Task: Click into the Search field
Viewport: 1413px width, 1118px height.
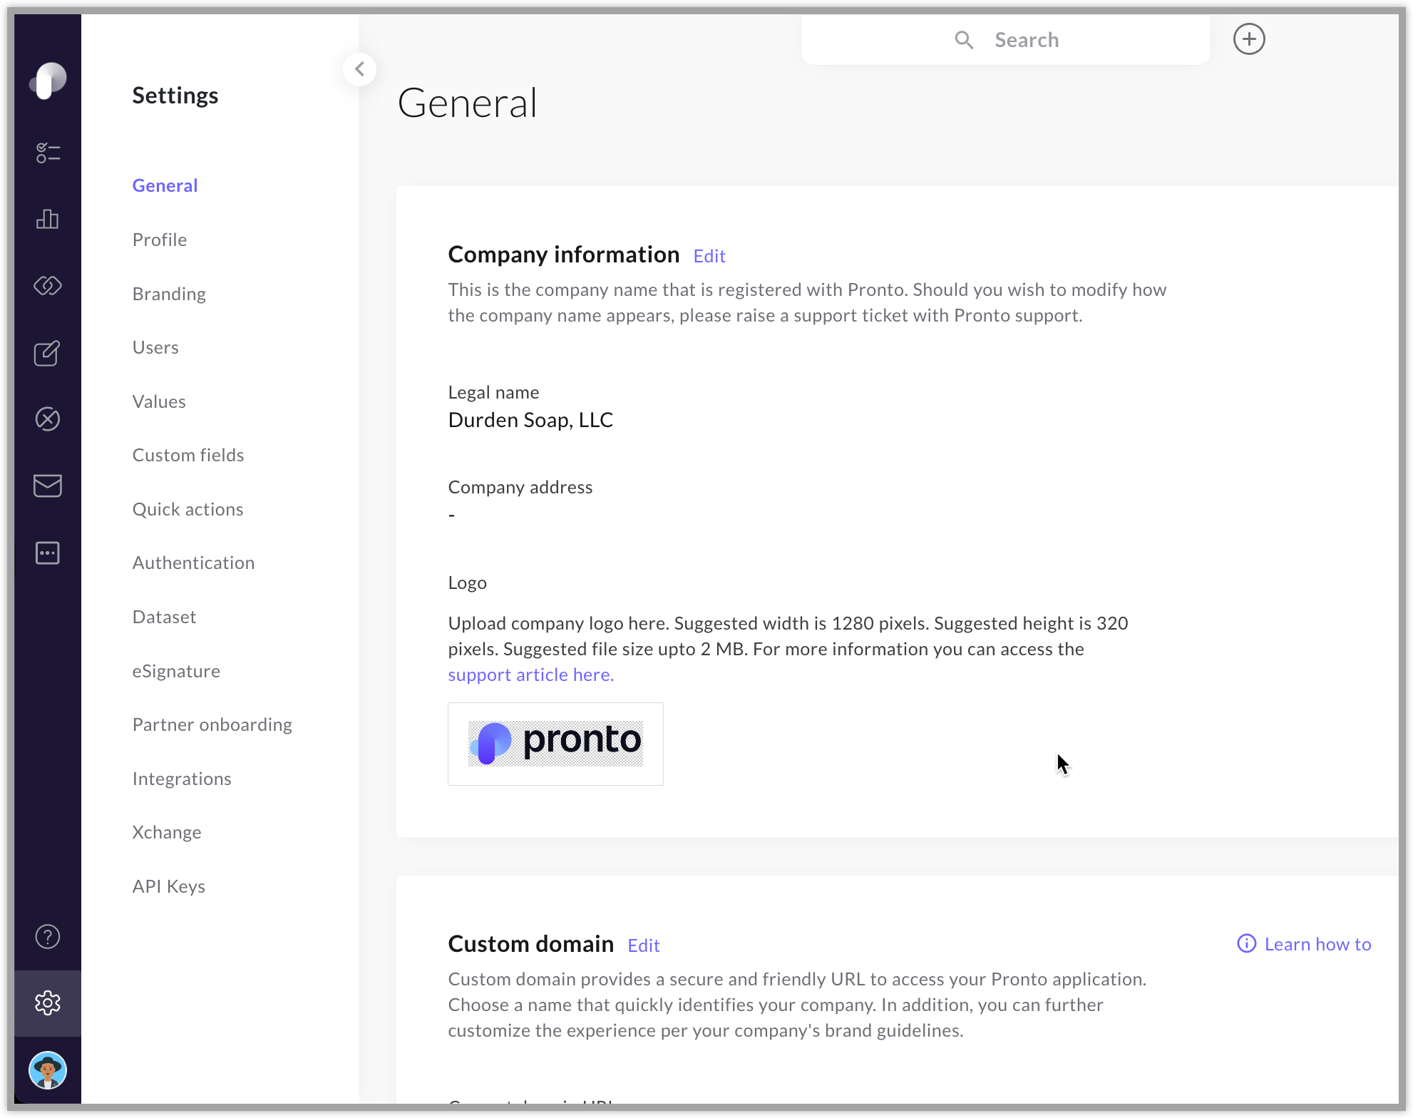Action: [1005, 40]
